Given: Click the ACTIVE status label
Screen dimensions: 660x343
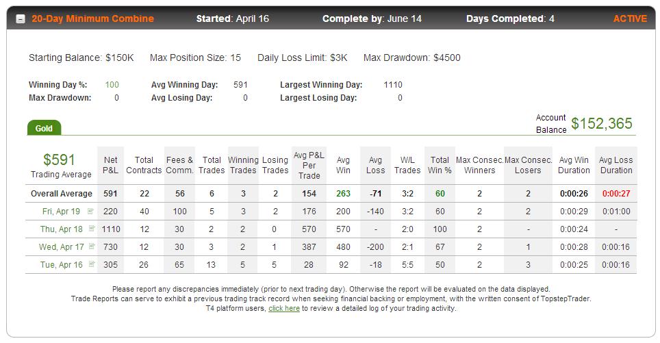Looking at the screenshot, I should tap(630, 18).
